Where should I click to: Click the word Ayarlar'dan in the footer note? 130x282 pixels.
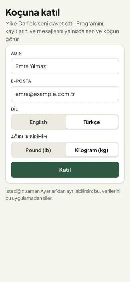(x=53, y=191)
